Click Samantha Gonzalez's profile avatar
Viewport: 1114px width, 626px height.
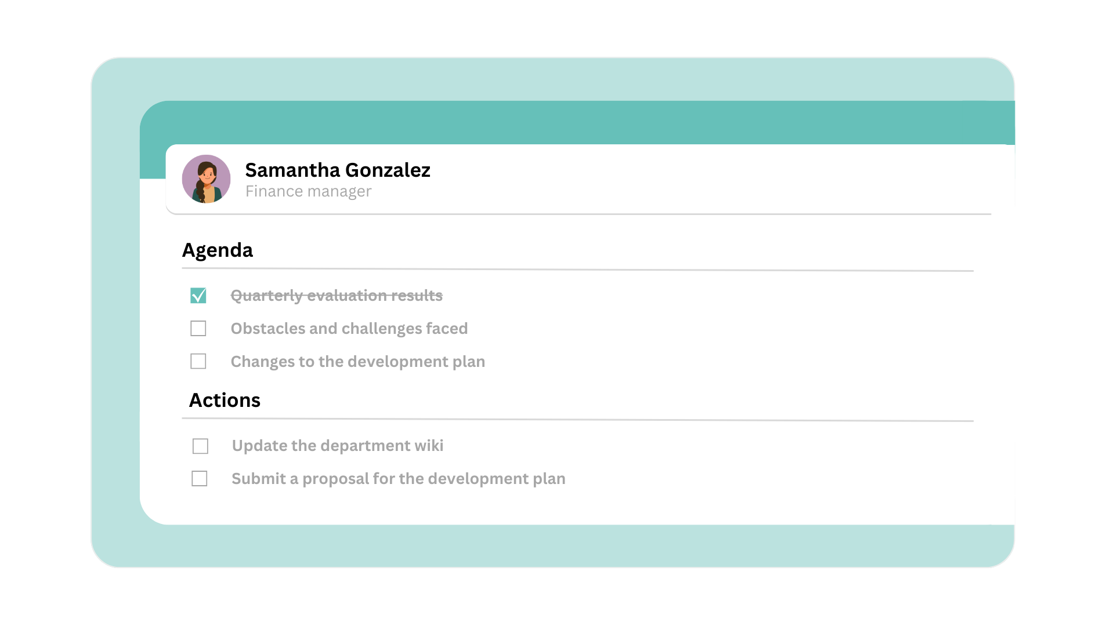(206, 179)
